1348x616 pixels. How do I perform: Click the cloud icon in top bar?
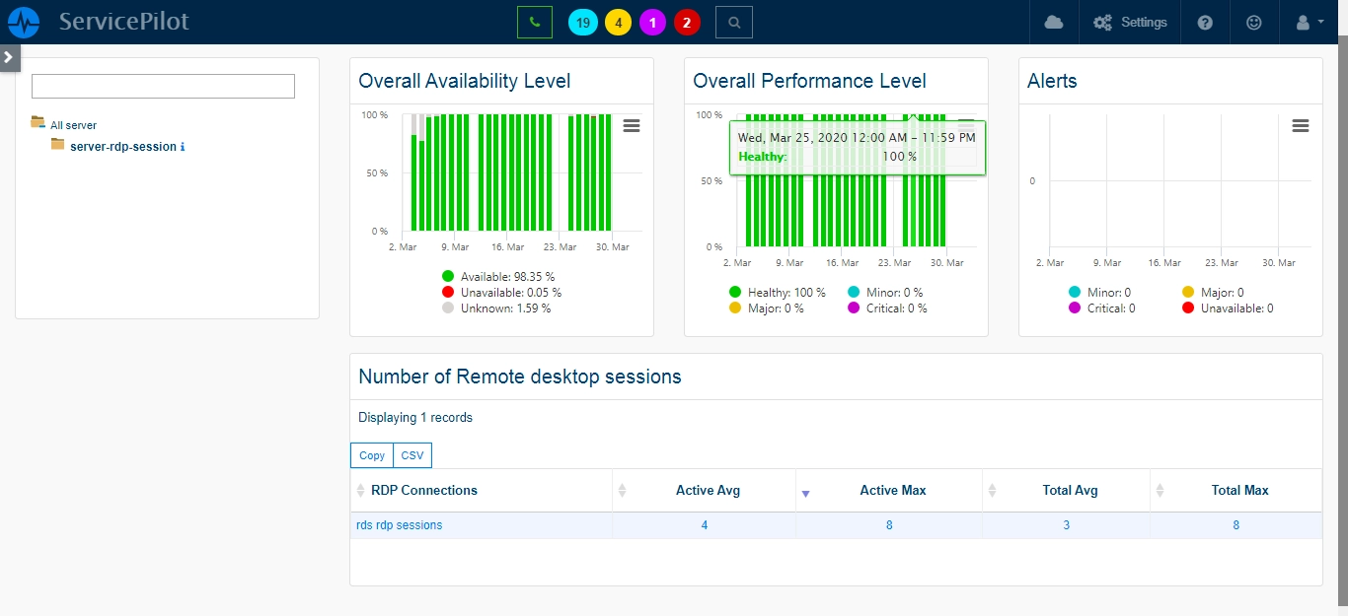click(x=1054, y=22)
